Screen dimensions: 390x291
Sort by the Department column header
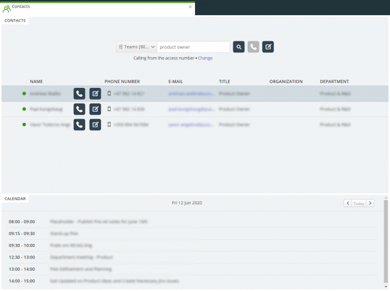pyautogui.click(x=334, y=81)
